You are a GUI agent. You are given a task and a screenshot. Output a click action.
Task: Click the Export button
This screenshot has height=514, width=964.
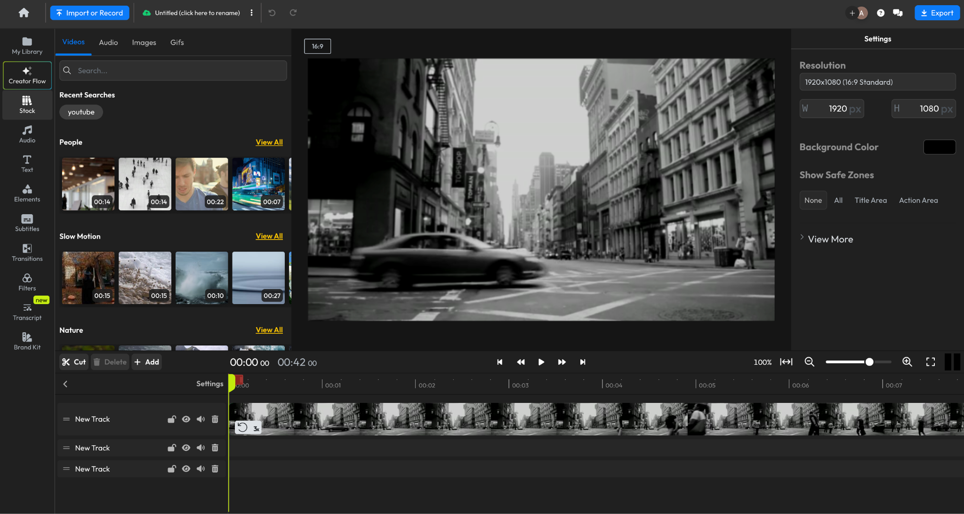coord(937,13)
